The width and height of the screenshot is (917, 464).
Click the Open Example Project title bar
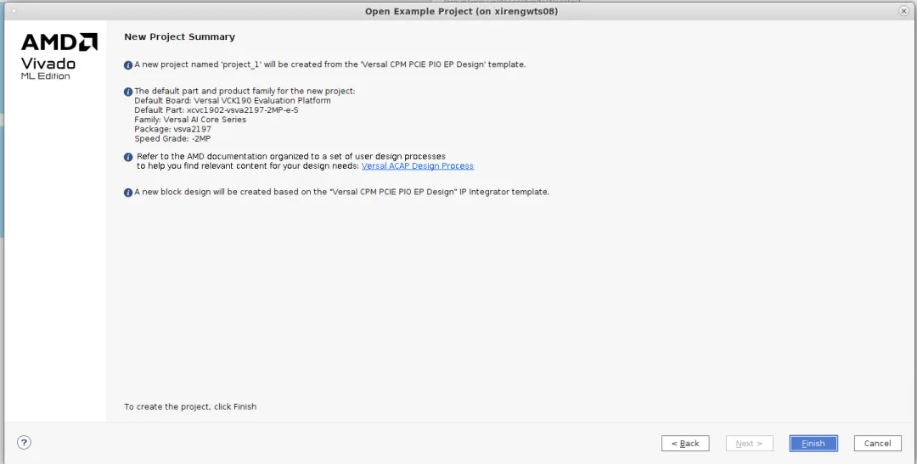click(x=461, y=11)
